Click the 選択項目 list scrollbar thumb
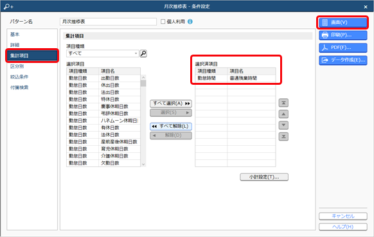Image resolution: width=374 pixels, height=237 pixels. (x=143, y=83)
